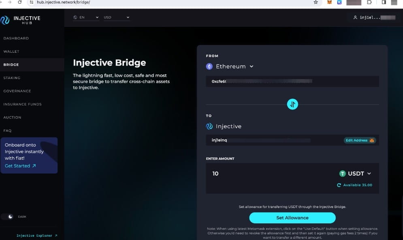Viewport: 403px width, 240px height.
Task: Click the 0xcfe6 source address field
Action: coord(292,81)
